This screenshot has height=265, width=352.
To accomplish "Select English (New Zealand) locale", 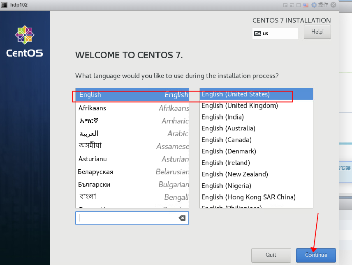I will click(x=256, y=174).
